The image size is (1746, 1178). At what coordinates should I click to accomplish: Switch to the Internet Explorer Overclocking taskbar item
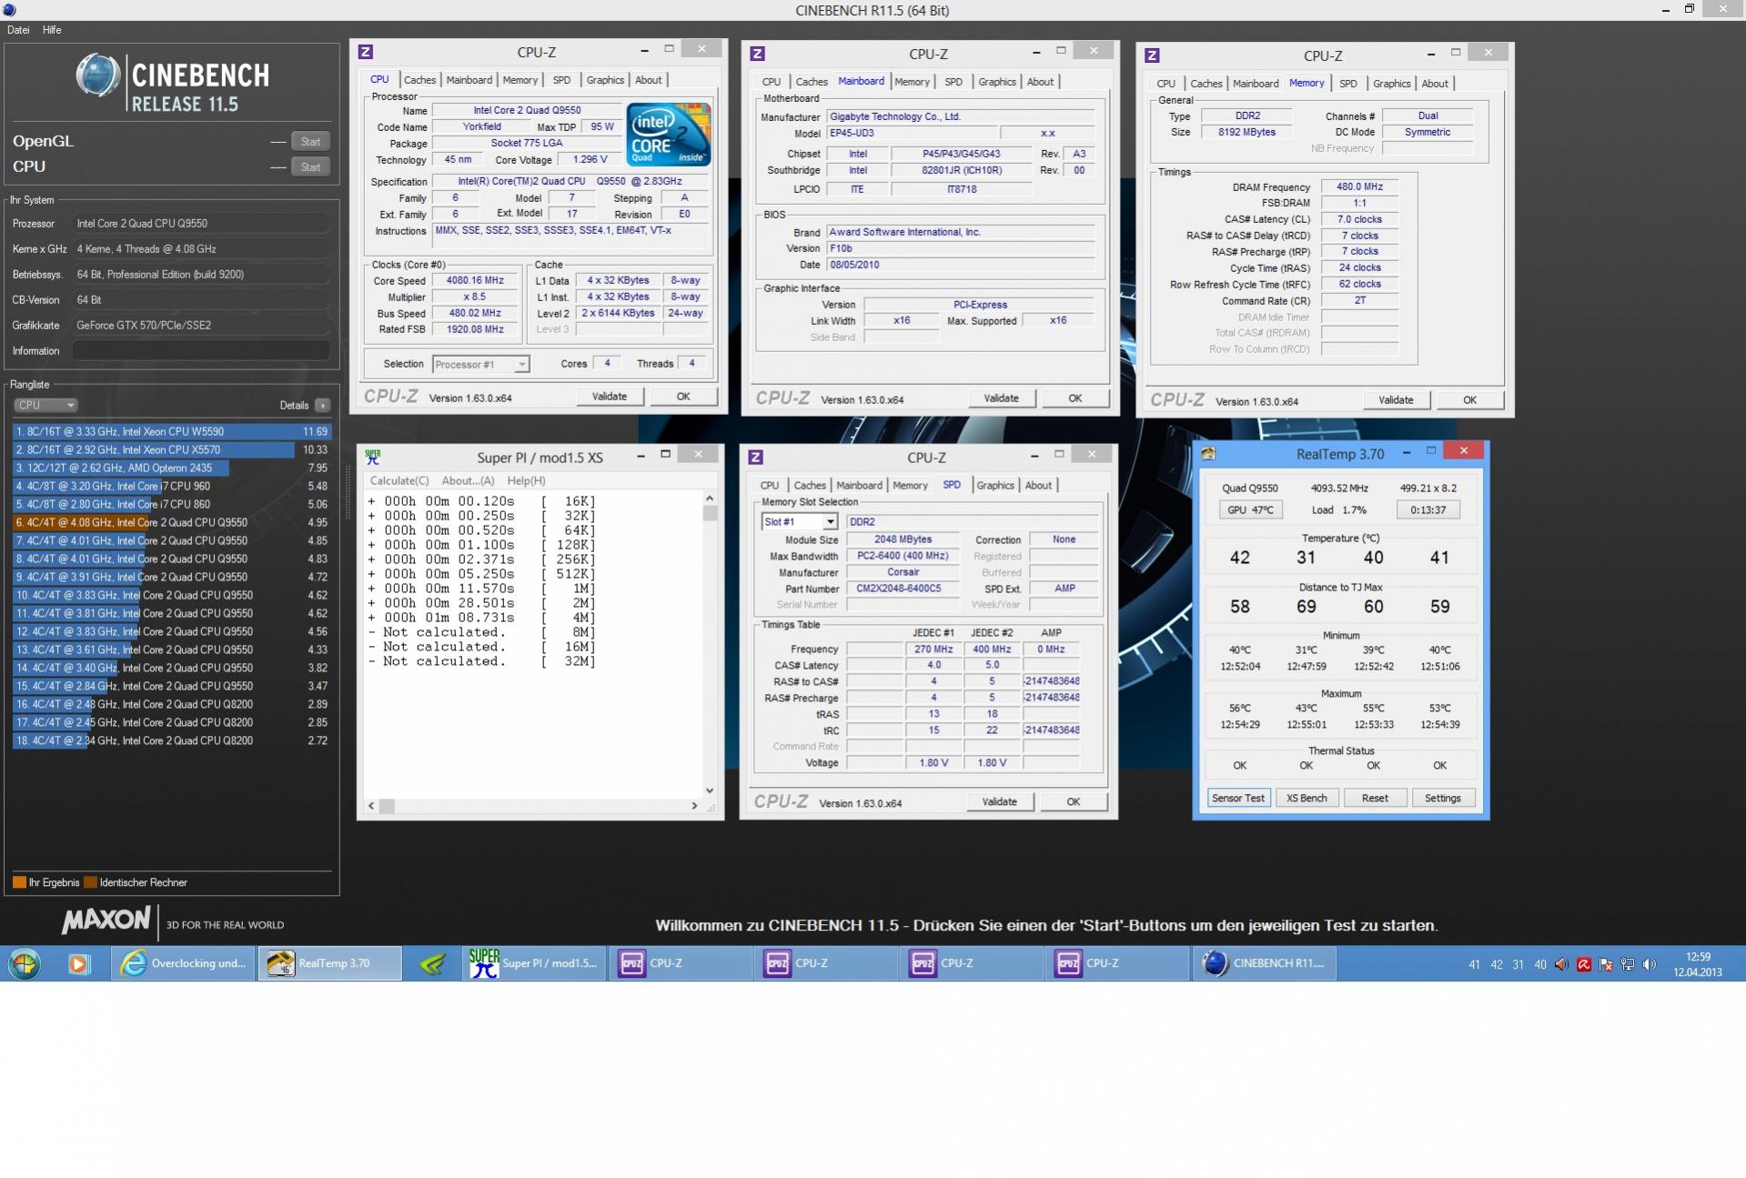click(x=185, y=963)
